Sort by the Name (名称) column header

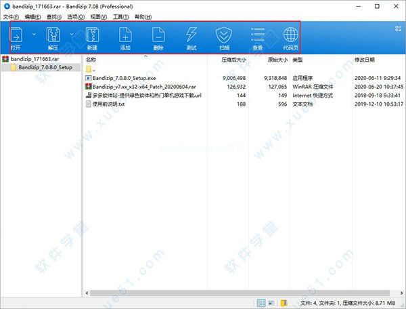tap(91, 60)
